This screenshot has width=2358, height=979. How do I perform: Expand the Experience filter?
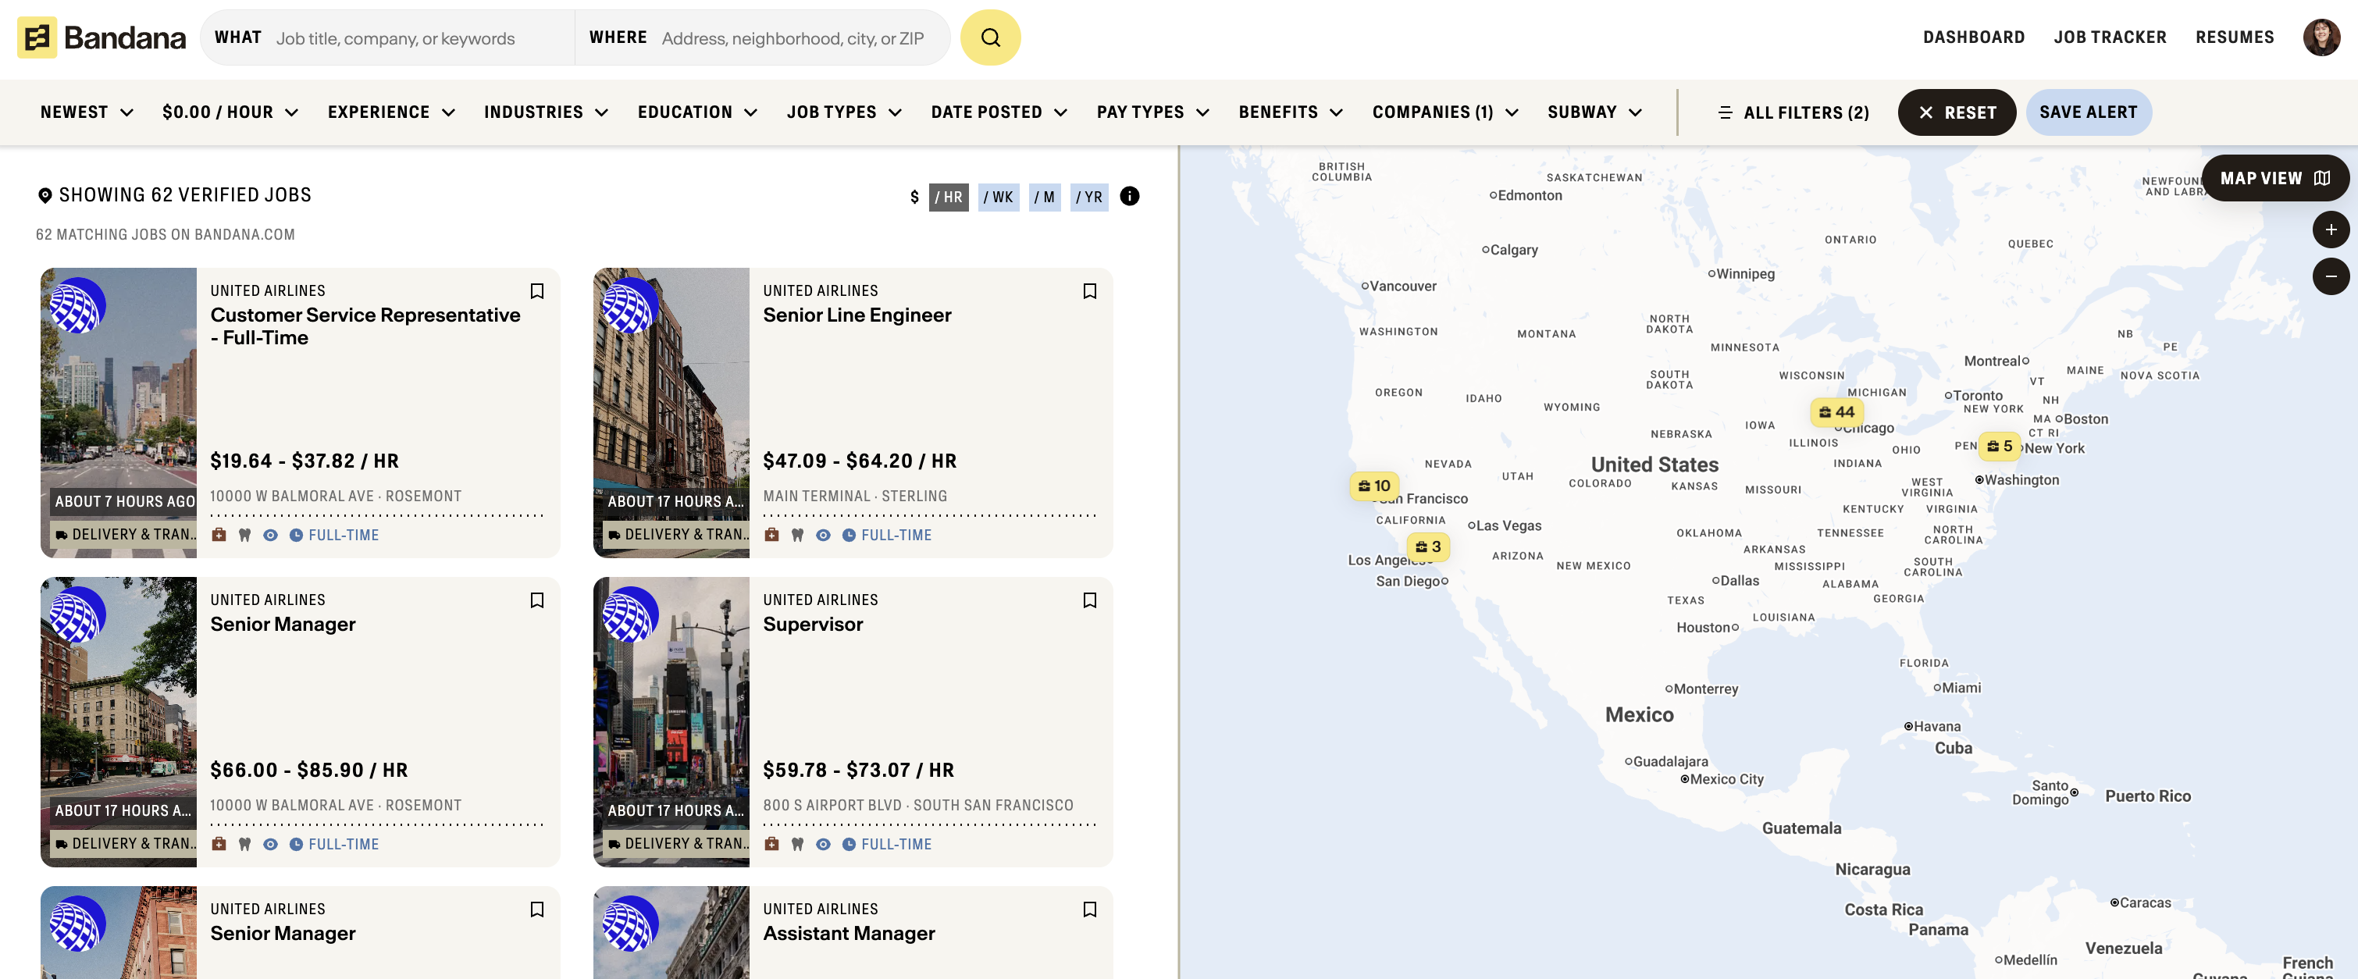tap(392, 112)
